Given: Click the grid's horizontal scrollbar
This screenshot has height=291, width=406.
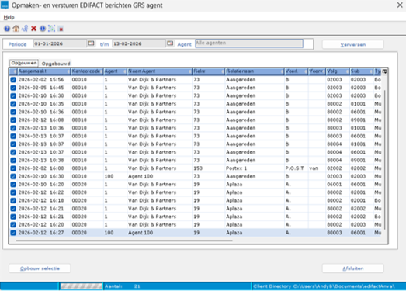Looking at the screenshot, I should (124, 241).
